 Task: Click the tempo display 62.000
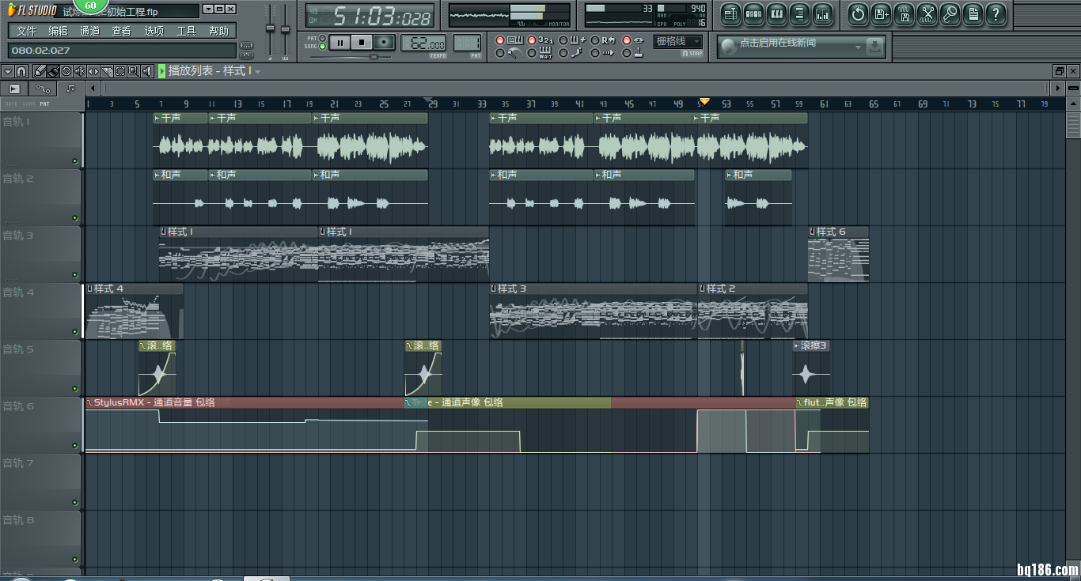click(x=423, y=43)
